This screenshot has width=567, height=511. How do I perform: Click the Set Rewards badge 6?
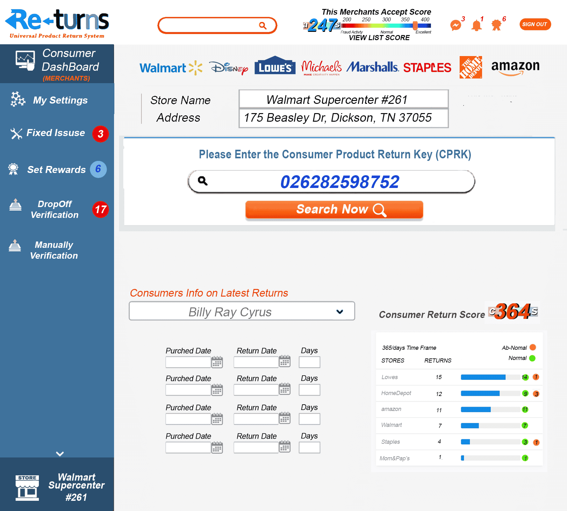pos(98,169)
